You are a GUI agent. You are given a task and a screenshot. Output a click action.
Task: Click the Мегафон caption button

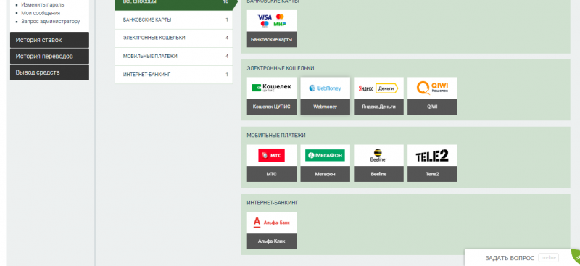(x=325, y=174)
